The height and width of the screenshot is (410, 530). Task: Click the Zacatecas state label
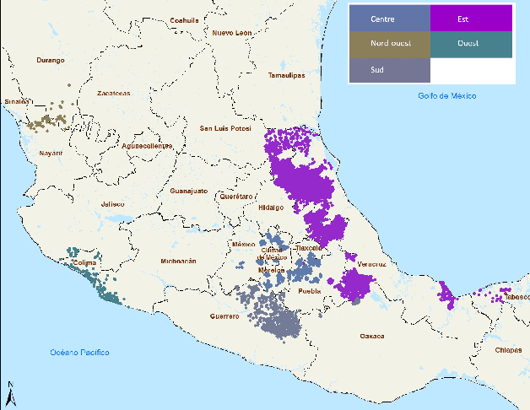click(114, 94)
